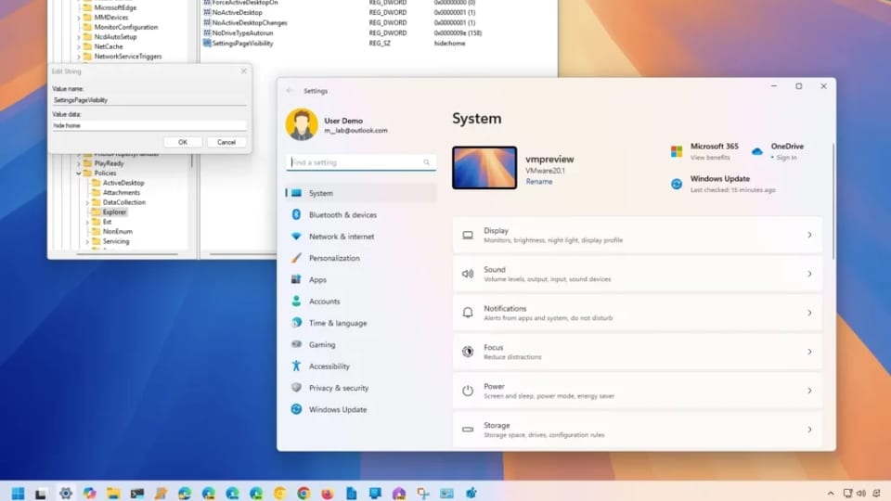Open Task View from the taskbar
Viewport: 891px width, 501px height.
(x=40, y=494)
